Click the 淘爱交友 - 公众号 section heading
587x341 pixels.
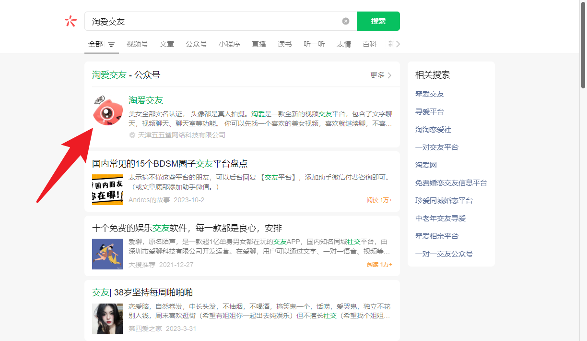(126, 75)
